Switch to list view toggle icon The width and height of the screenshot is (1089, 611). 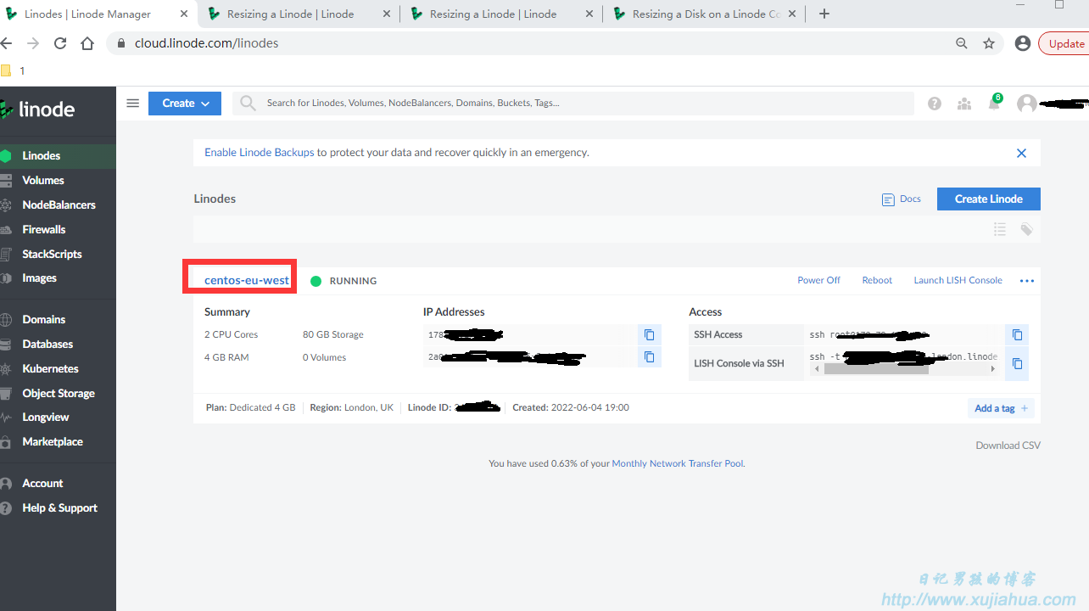point(1000,229)
